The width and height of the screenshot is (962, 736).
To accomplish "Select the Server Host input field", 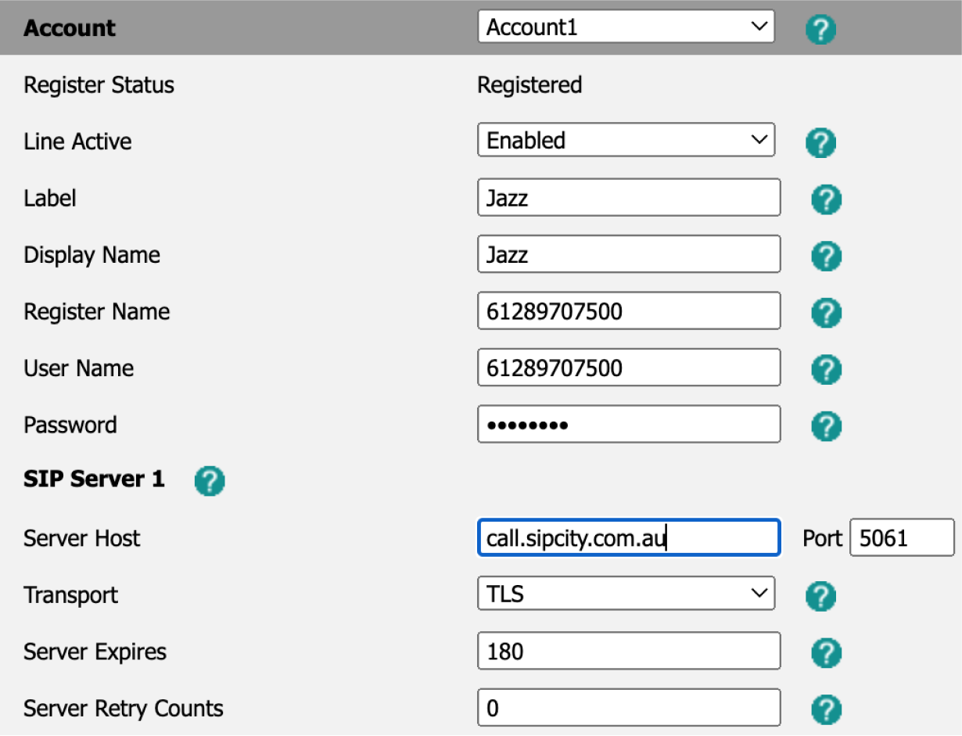I will pos(628,538).
